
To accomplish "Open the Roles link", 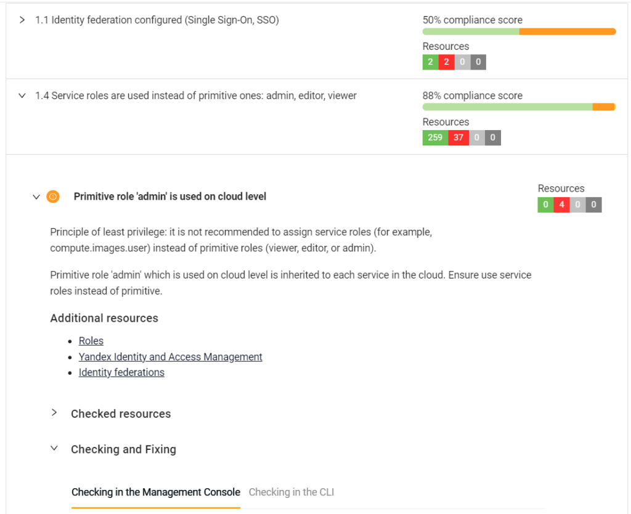I will point(91,341).
